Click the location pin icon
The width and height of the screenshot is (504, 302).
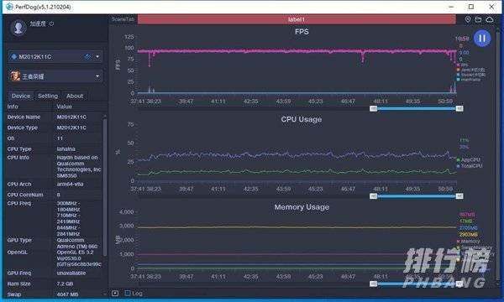pyautogui.click(x=468, y=19)
